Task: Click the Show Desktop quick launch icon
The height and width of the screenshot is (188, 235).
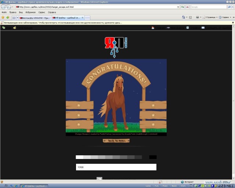Action: pos(11,186)
